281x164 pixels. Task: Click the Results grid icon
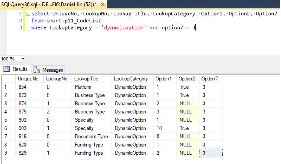pyautogui.click(x=6, y=69)
